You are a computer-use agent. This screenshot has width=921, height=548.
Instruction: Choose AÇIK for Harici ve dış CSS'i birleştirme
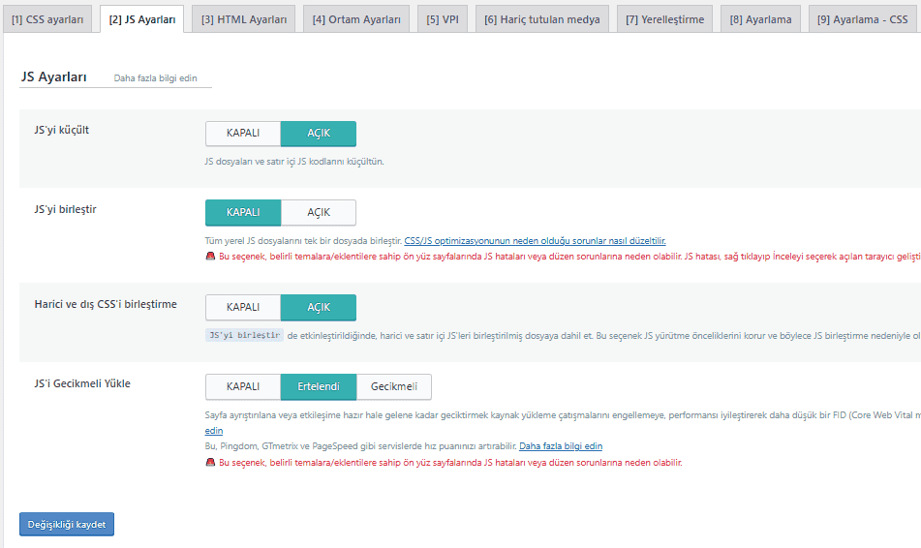coord(319,307)
